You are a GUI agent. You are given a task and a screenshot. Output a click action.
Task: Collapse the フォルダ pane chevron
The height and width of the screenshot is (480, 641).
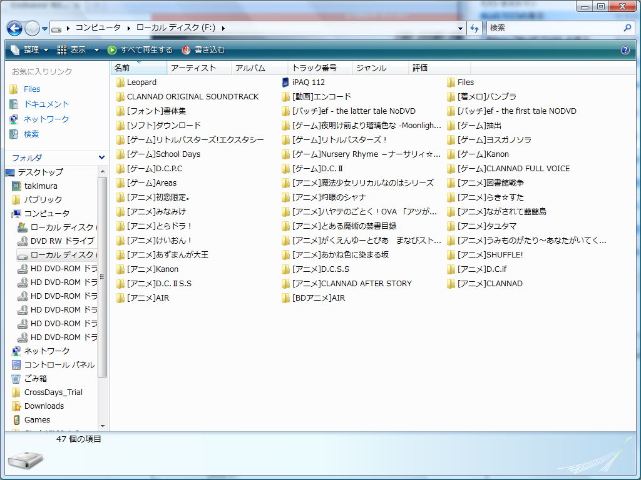(x=101, y=157)
